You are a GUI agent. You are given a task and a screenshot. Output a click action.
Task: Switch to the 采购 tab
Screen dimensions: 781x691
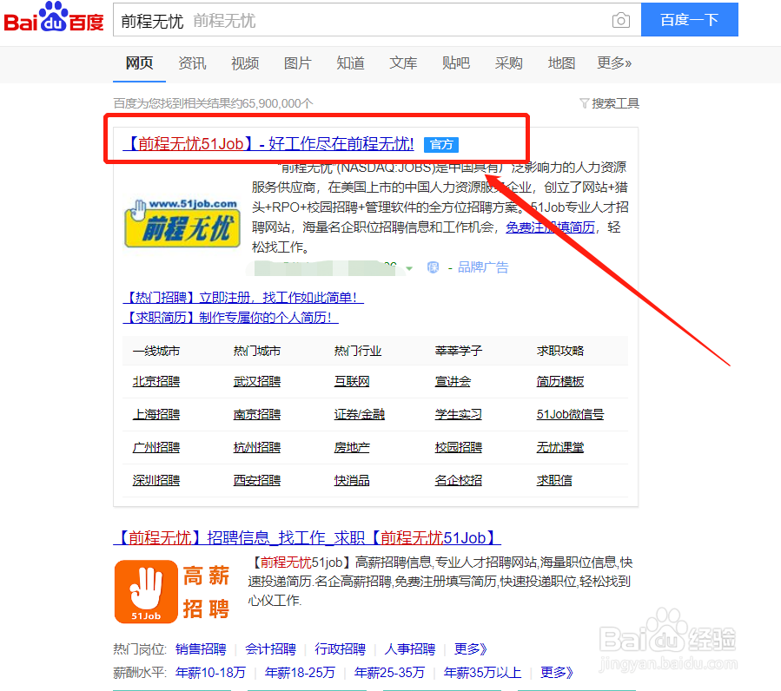click(508, 63)
